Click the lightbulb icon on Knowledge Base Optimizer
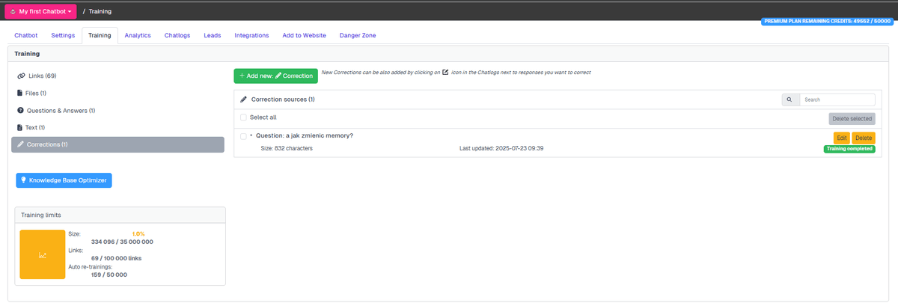This screenshot has width=898, height=303. click(x=23, y=180)
